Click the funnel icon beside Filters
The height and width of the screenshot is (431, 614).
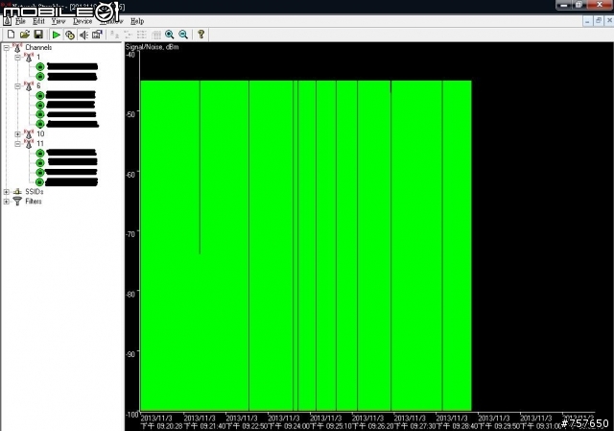[x=17, y=202]
